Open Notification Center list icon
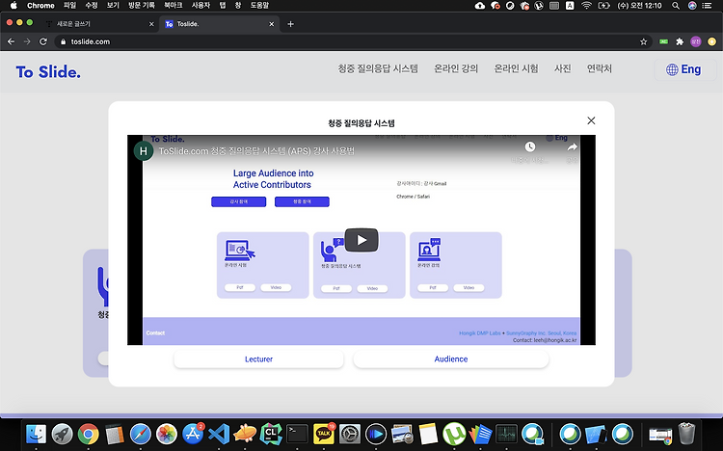Screen dimensions: 723x451 coord(707,6)
